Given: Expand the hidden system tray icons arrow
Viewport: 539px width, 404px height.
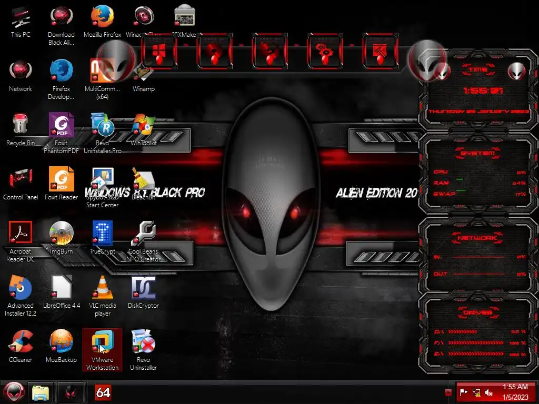Looking at the screenshot, I should (448, 392).
